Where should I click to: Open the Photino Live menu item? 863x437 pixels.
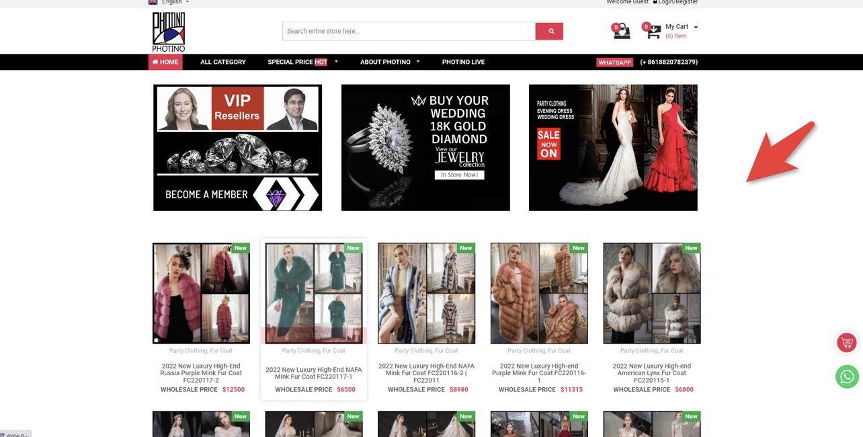point(463,62)
